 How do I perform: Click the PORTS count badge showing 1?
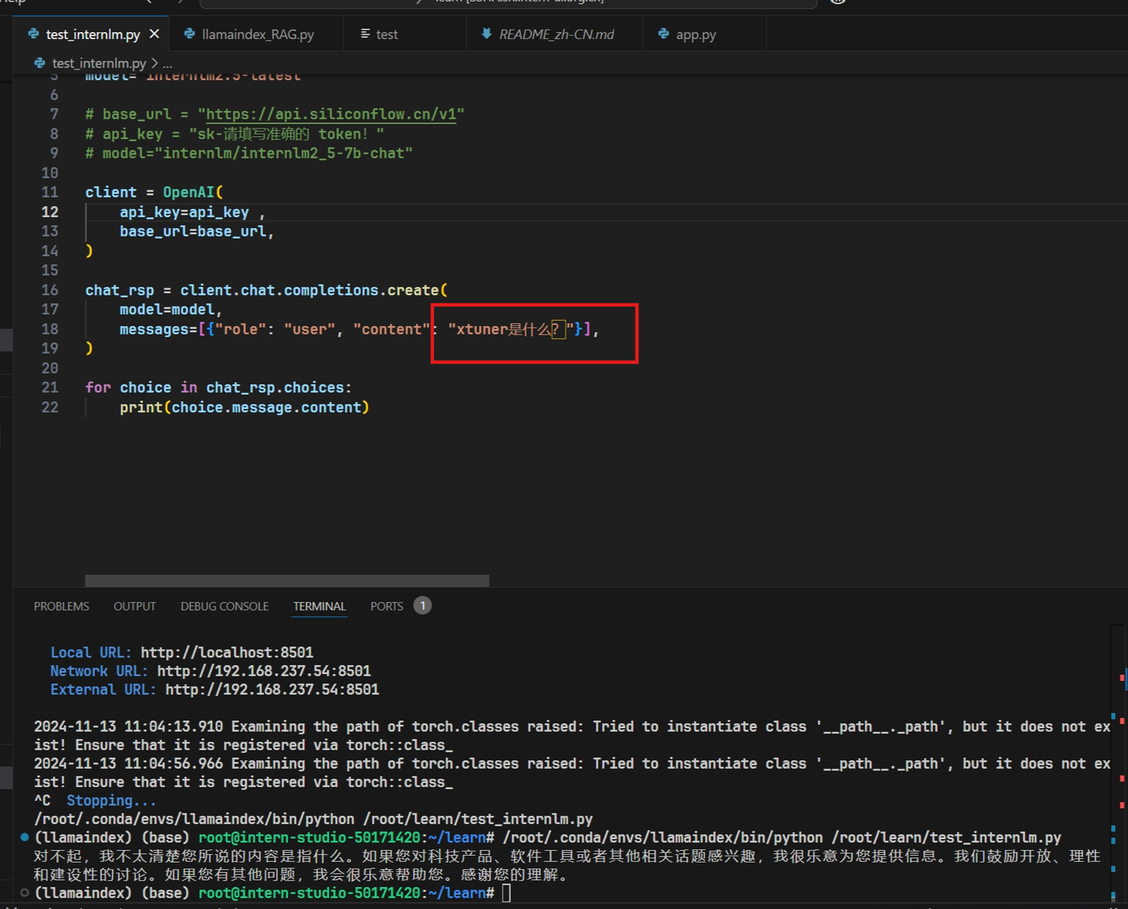[422, 606]
